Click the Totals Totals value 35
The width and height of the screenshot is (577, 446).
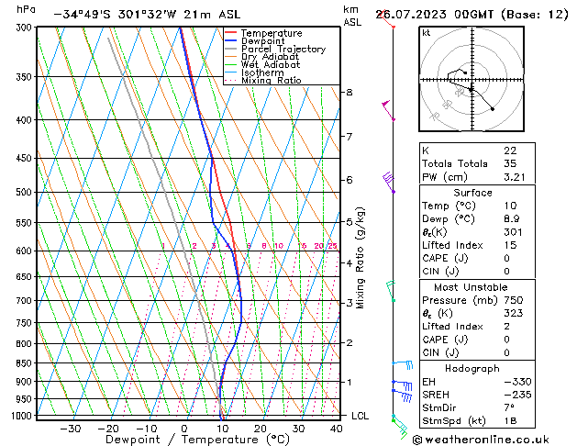click(x=510, y=163)
